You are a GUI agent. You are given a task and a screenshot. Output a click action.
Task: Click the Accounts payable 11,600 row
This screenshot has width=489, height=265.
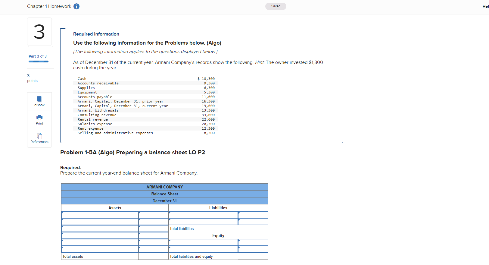(x=145, y=97)
